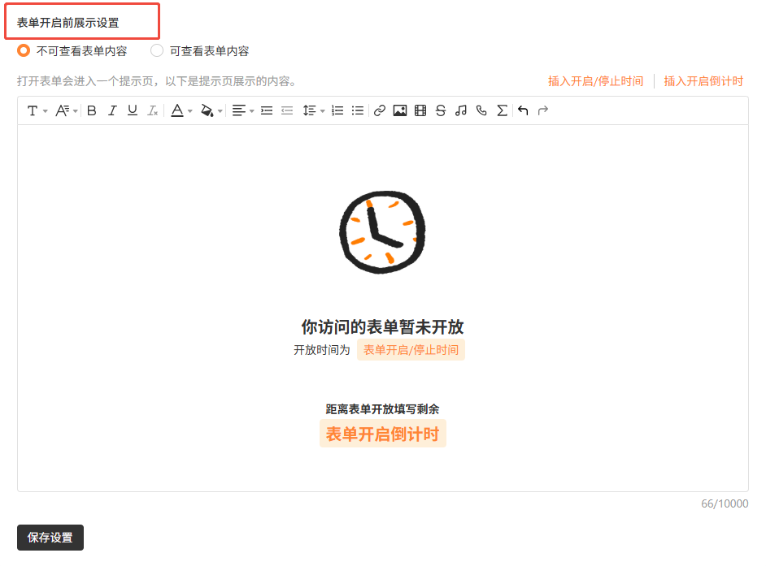The image size is (766, 566).
Task: Open the font size dropdown arrow
Action: click(x=76, y=111)
